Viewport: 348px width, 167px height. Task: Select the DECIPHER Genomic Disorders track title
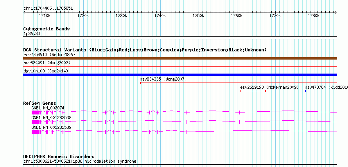[x=59, y=156]
